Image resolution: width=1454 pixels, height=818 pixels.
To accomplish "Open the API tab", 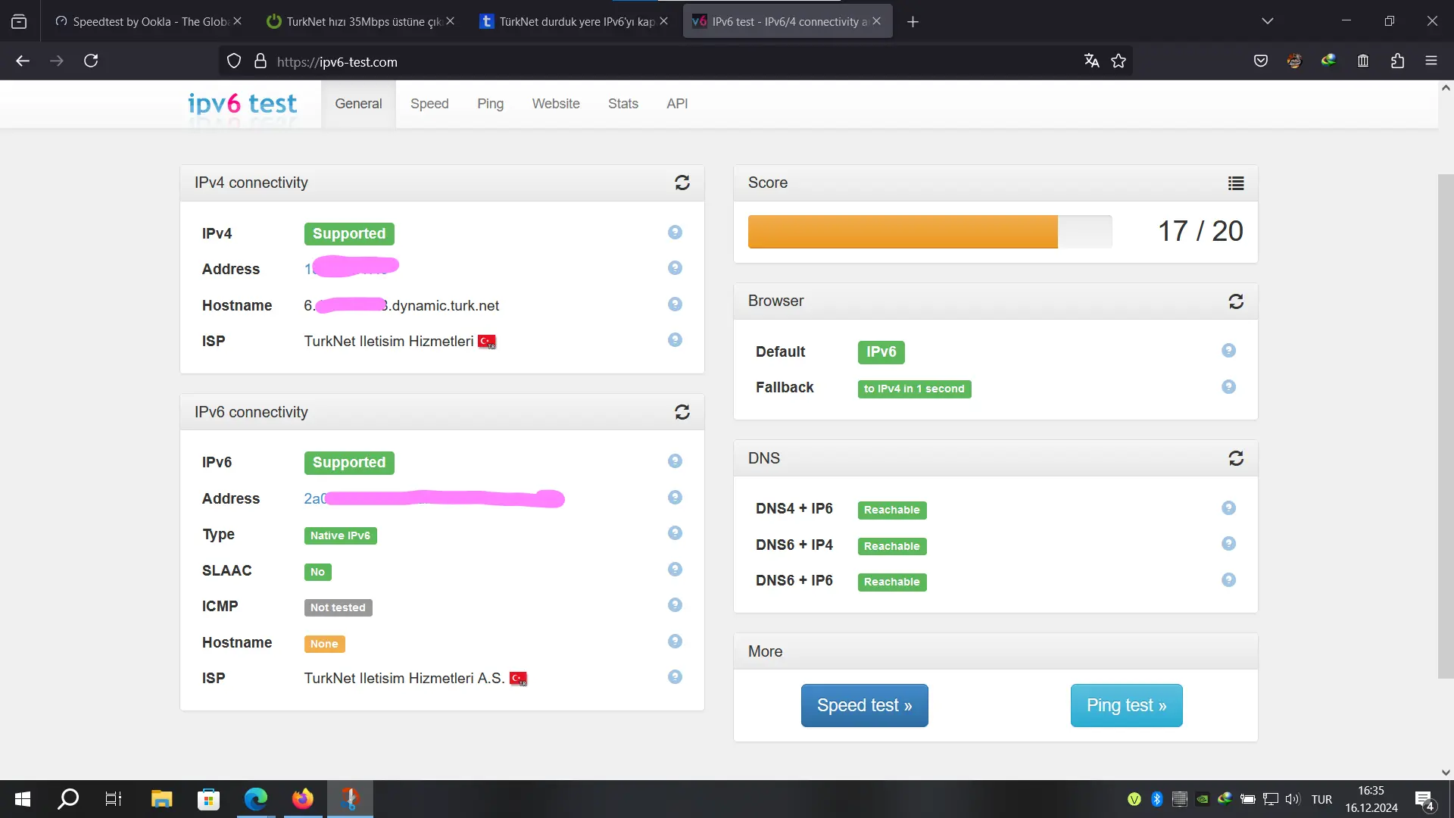I will [x=677, y=104].
